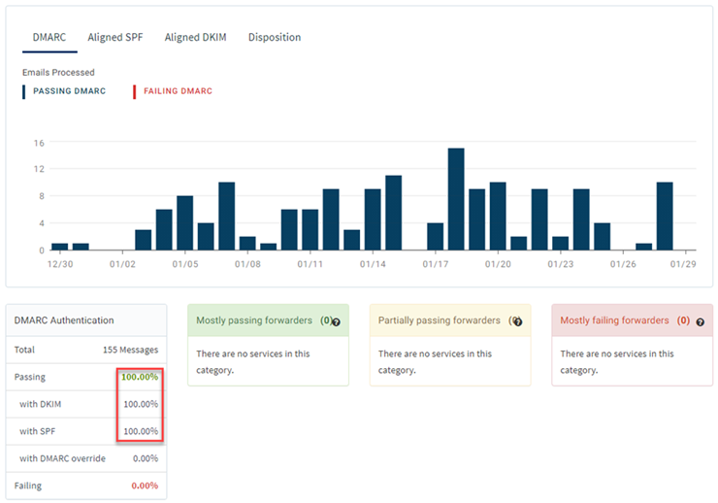Open help icon for Mostly passing forwarders
718x503 pixels.
(336, 321)
